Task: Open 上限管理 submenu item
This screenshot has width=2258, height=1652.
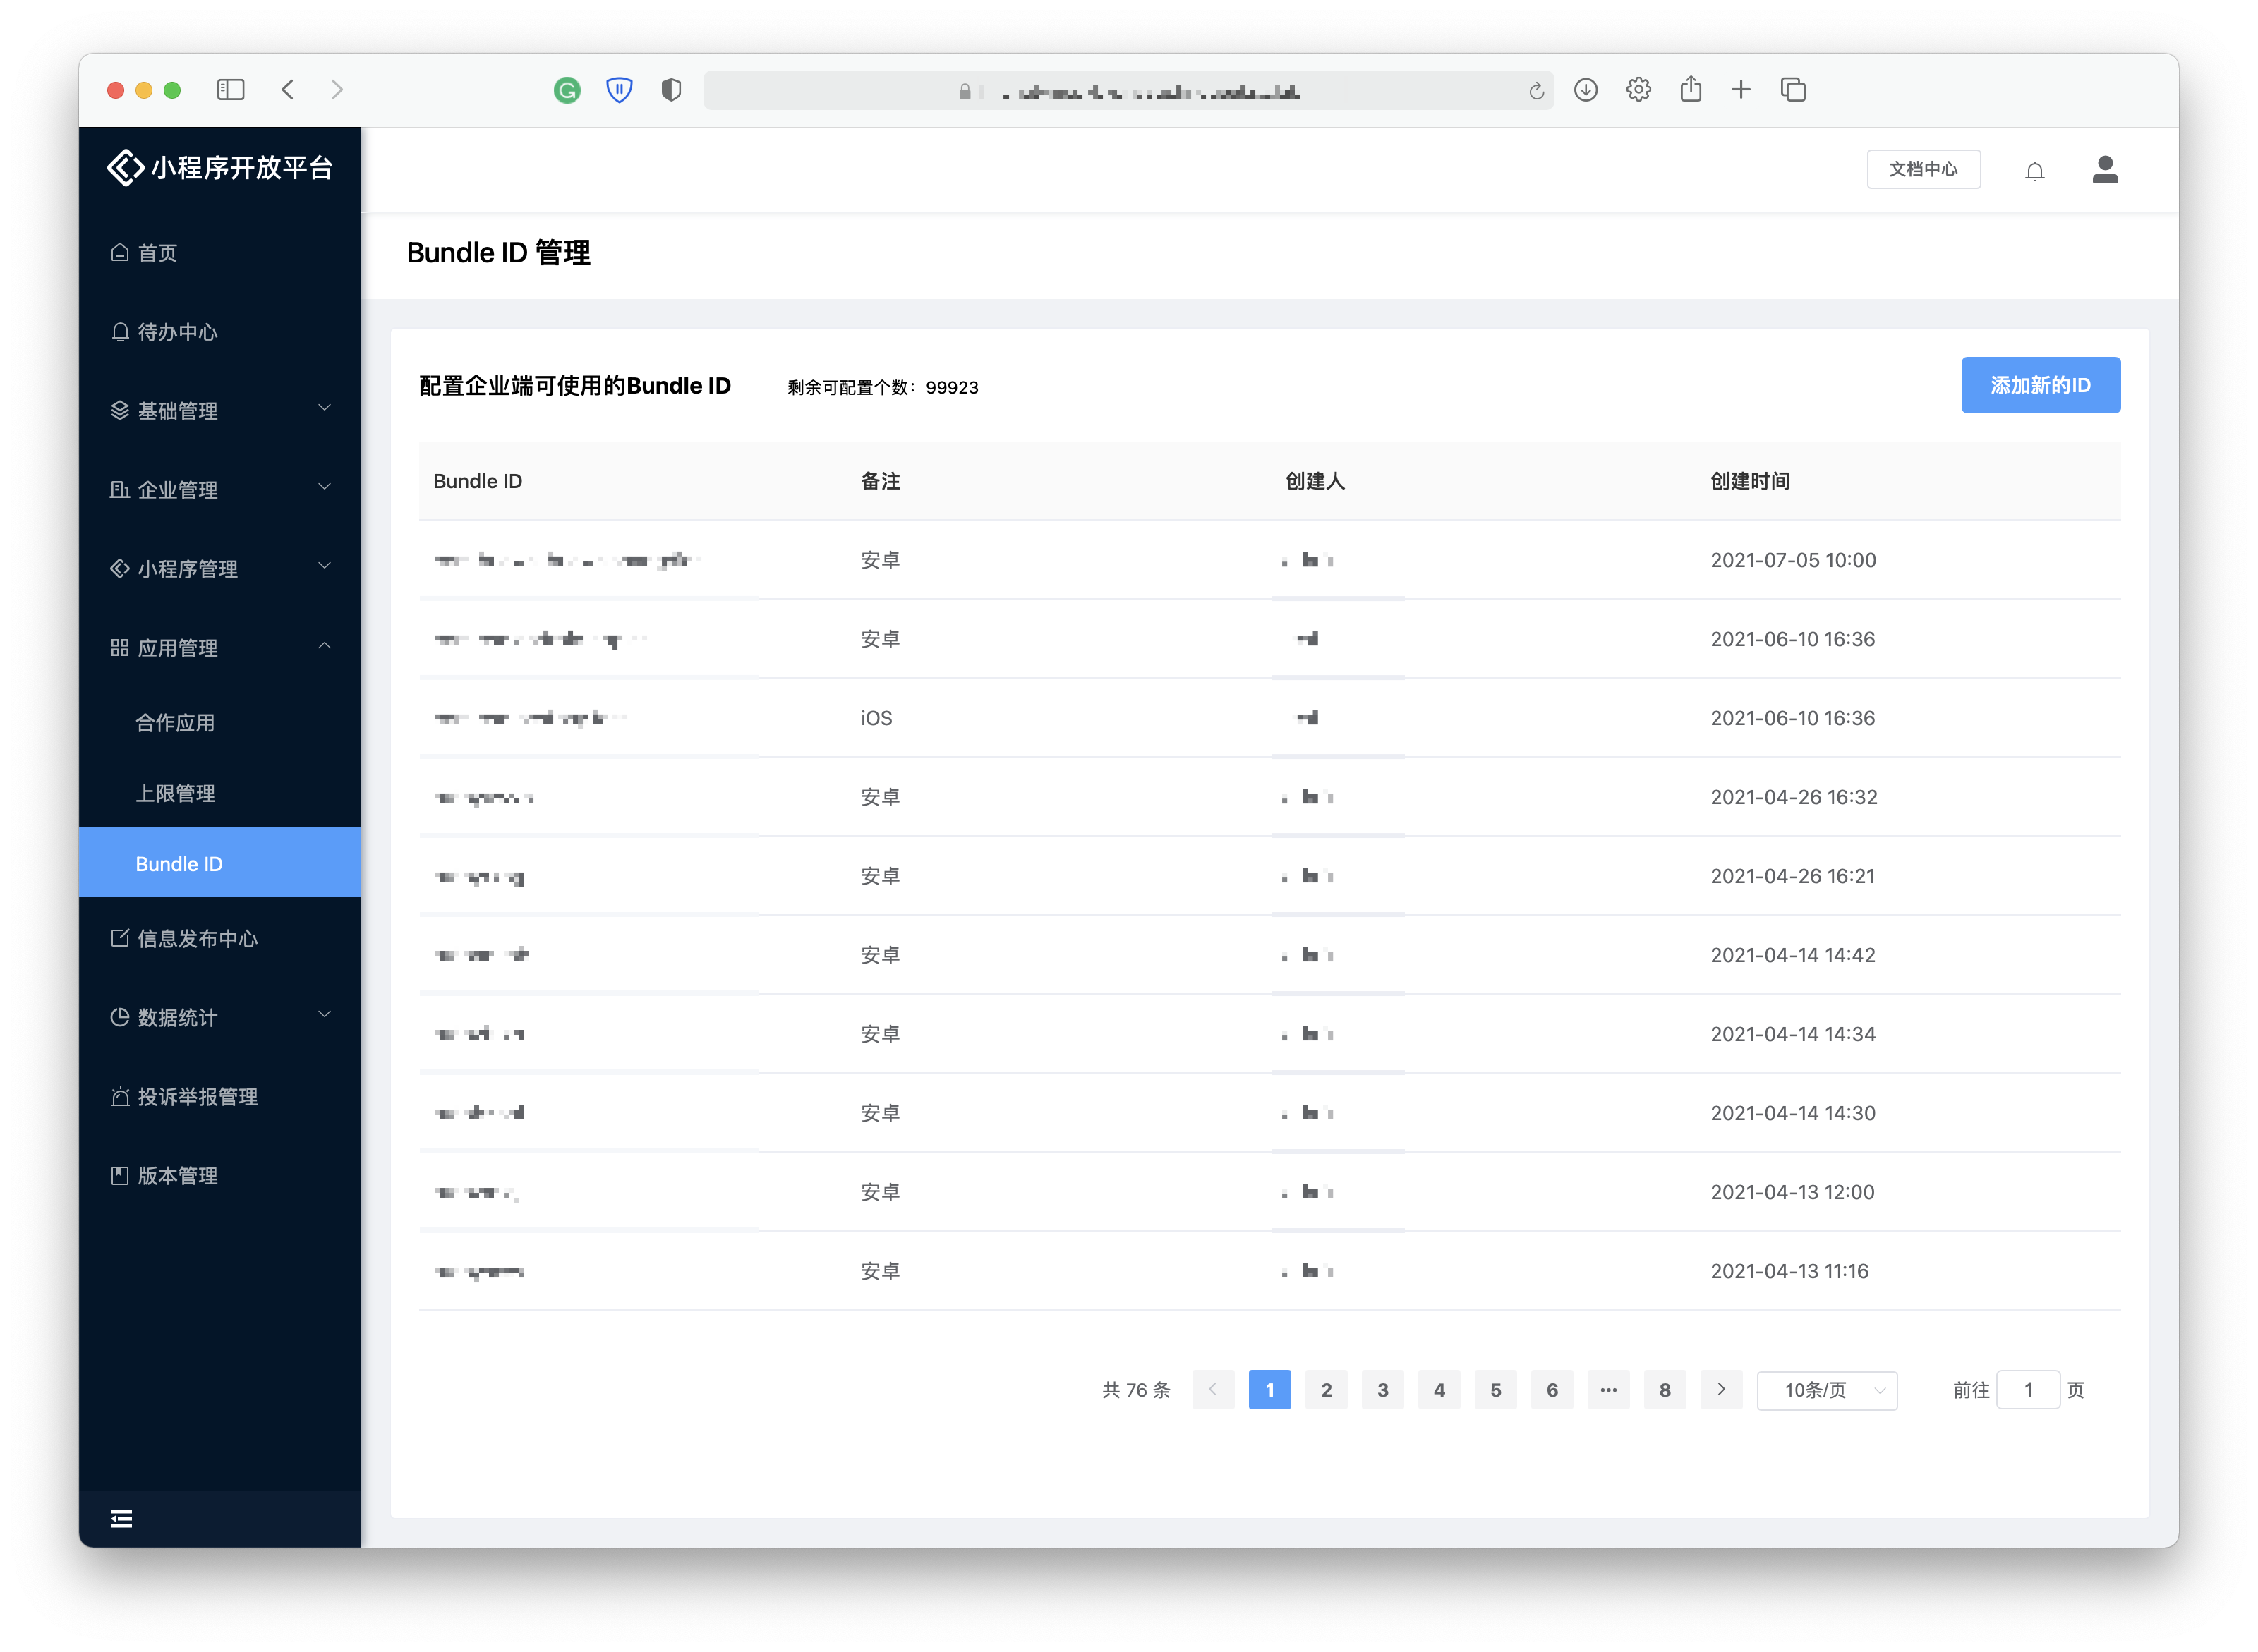Action: 220,793
